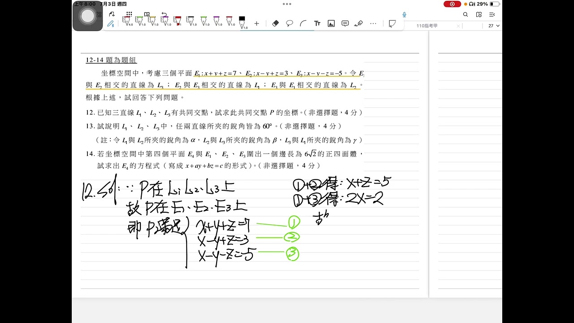Activate the laser pointer tool
Viewport: 574px width, 323px height.
[x=358, y=23]
